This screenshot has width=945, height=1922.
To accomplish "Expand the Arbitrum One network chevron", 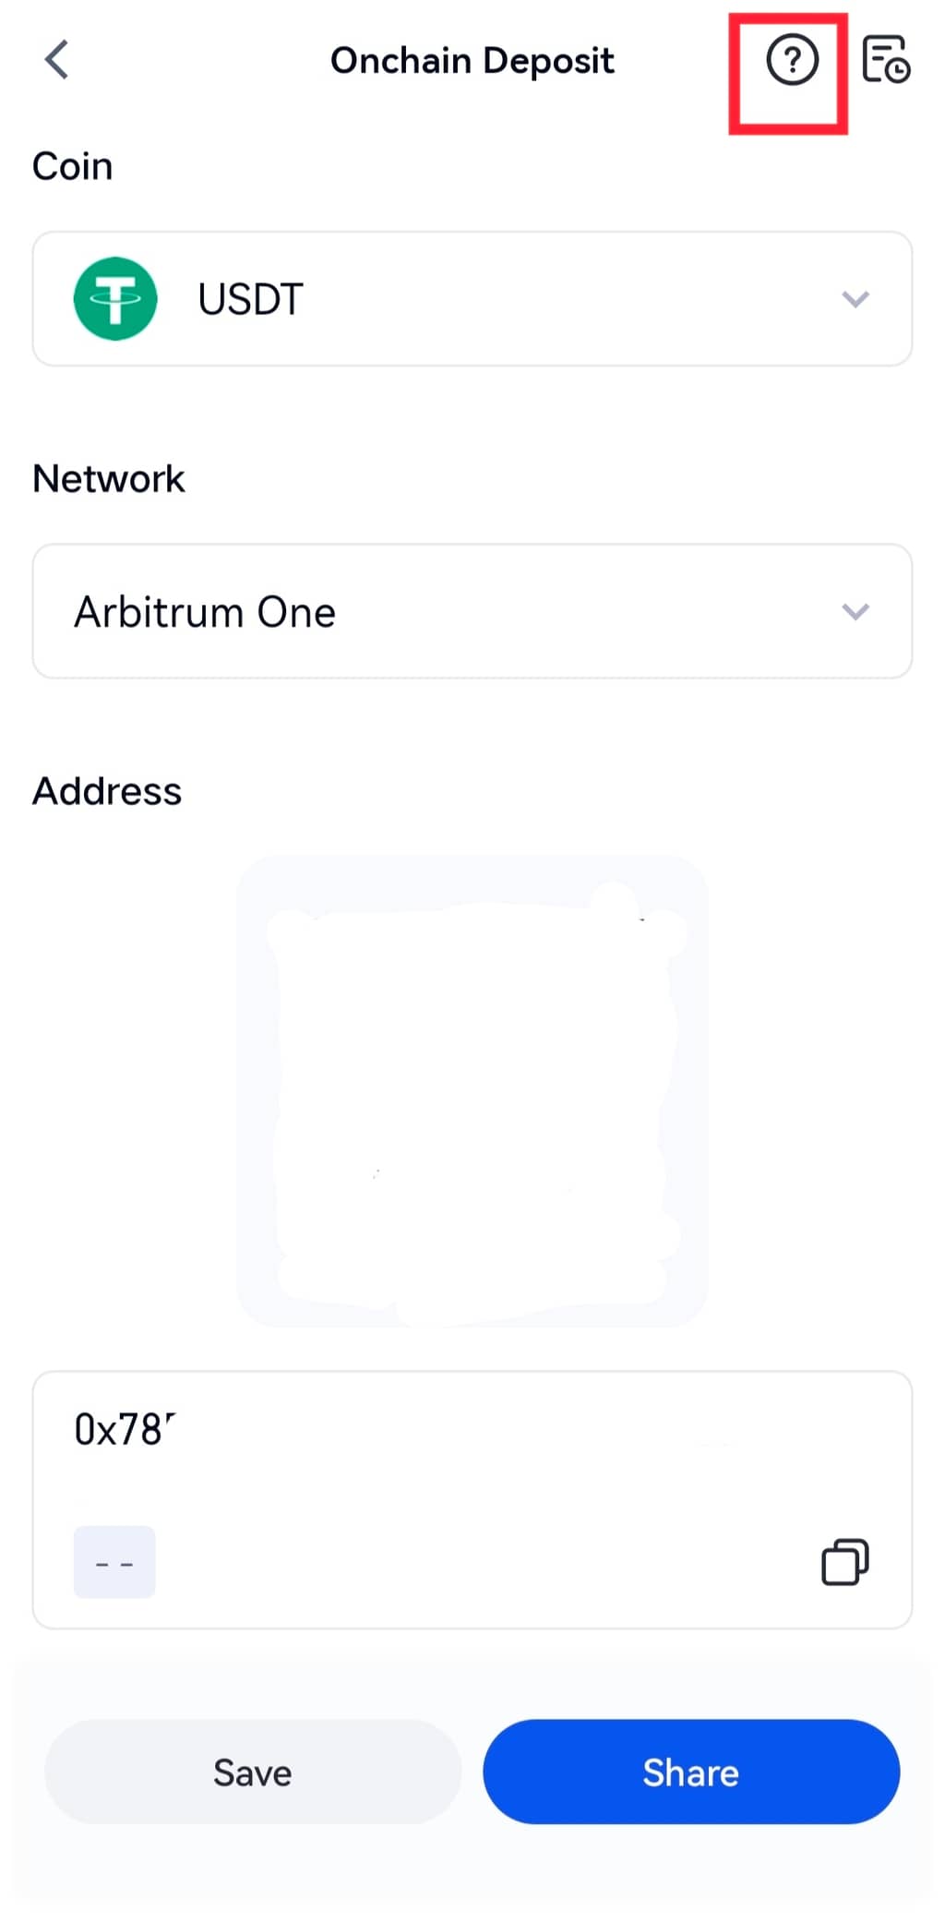I will point(855,611).
